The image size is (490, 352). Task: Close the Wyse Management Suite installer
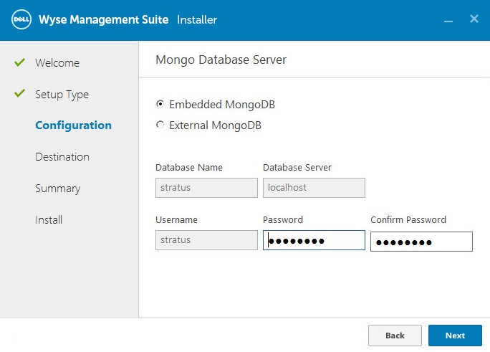click(x=474, y=19)
